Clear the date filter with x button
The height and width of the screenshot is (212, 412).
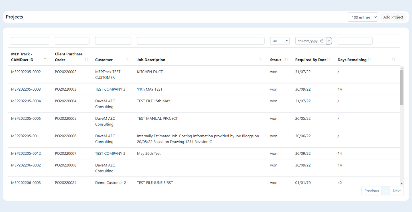pyautogui.click(x=329, y=41)
